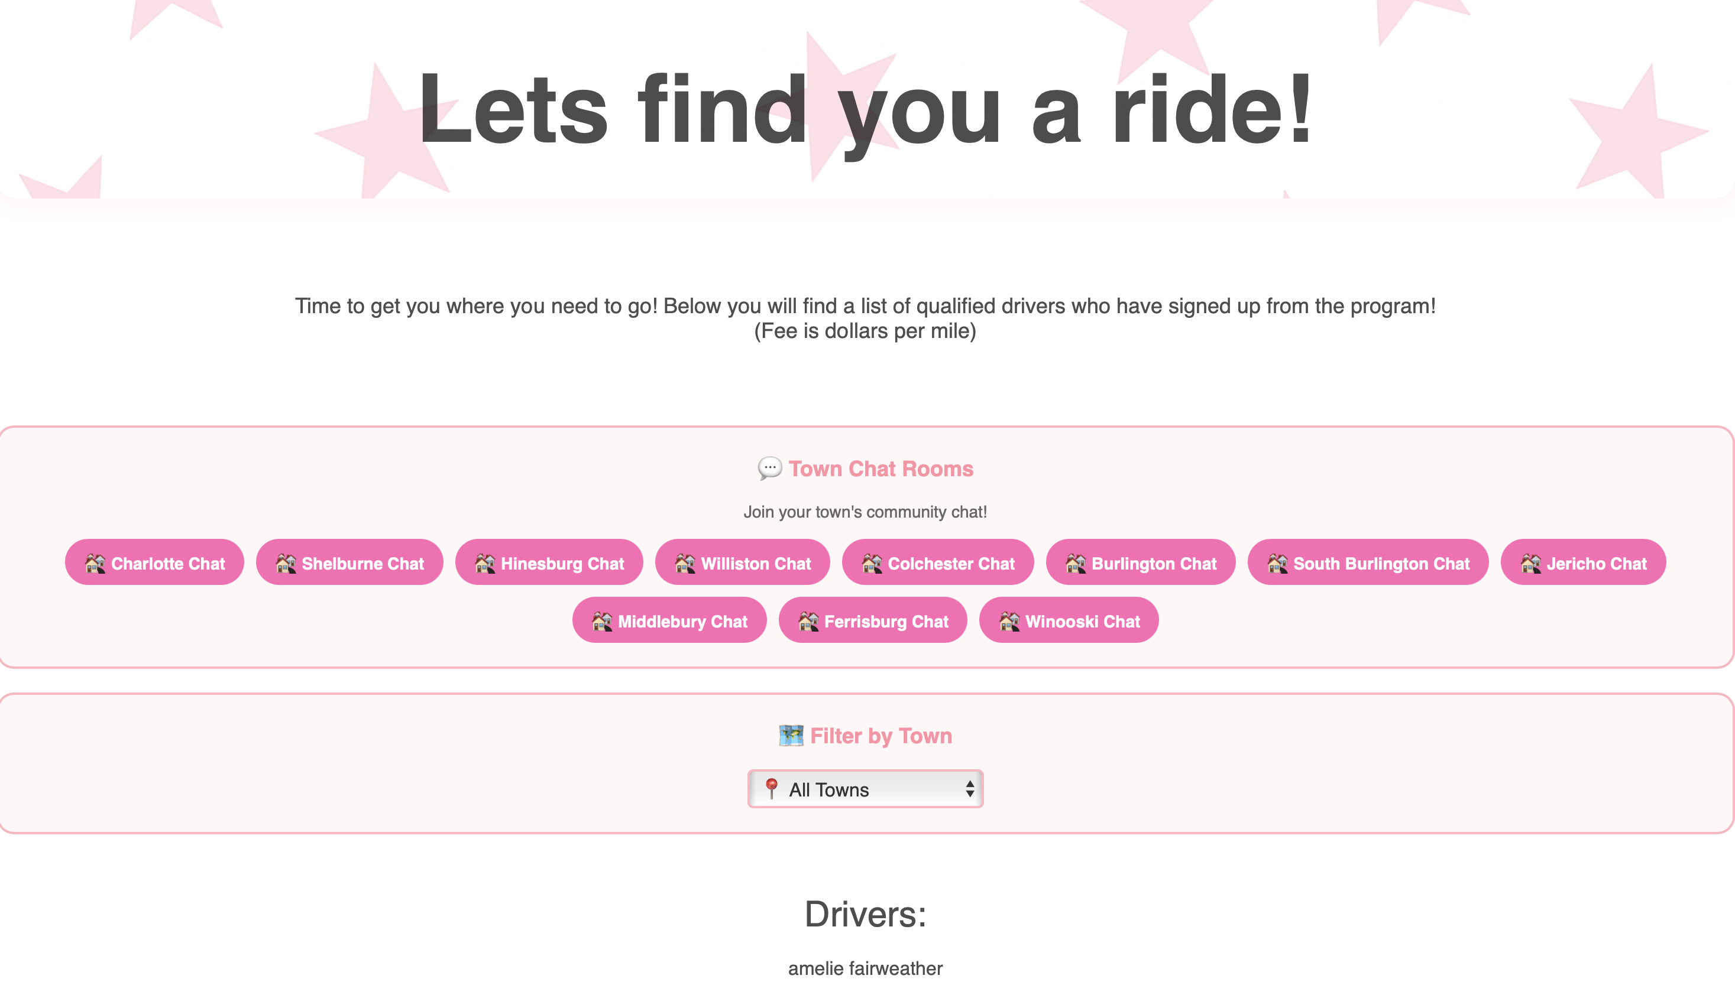Click the house icon on Charlotte Chat

pos(95,563)
